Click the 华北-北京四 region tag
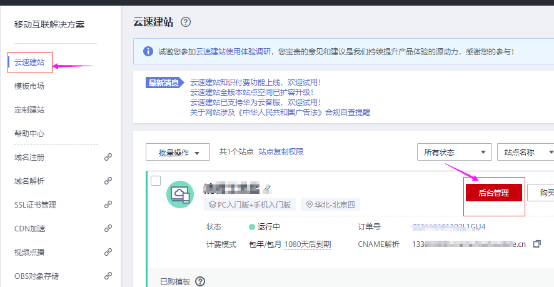The image size is (554, 287). (x=330, y=204)
